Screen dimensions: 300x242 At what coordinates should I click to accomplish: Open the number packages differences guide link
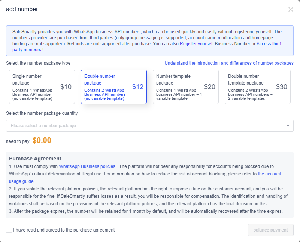229,63
